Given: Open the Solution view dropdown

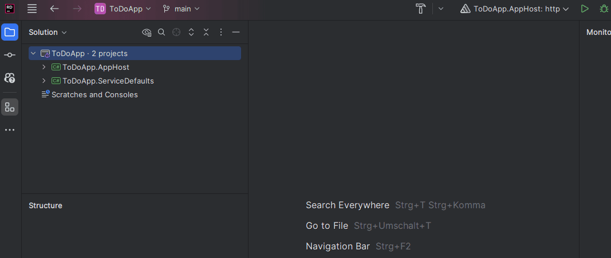Looking at the screenshot, I should pos(48,32).
